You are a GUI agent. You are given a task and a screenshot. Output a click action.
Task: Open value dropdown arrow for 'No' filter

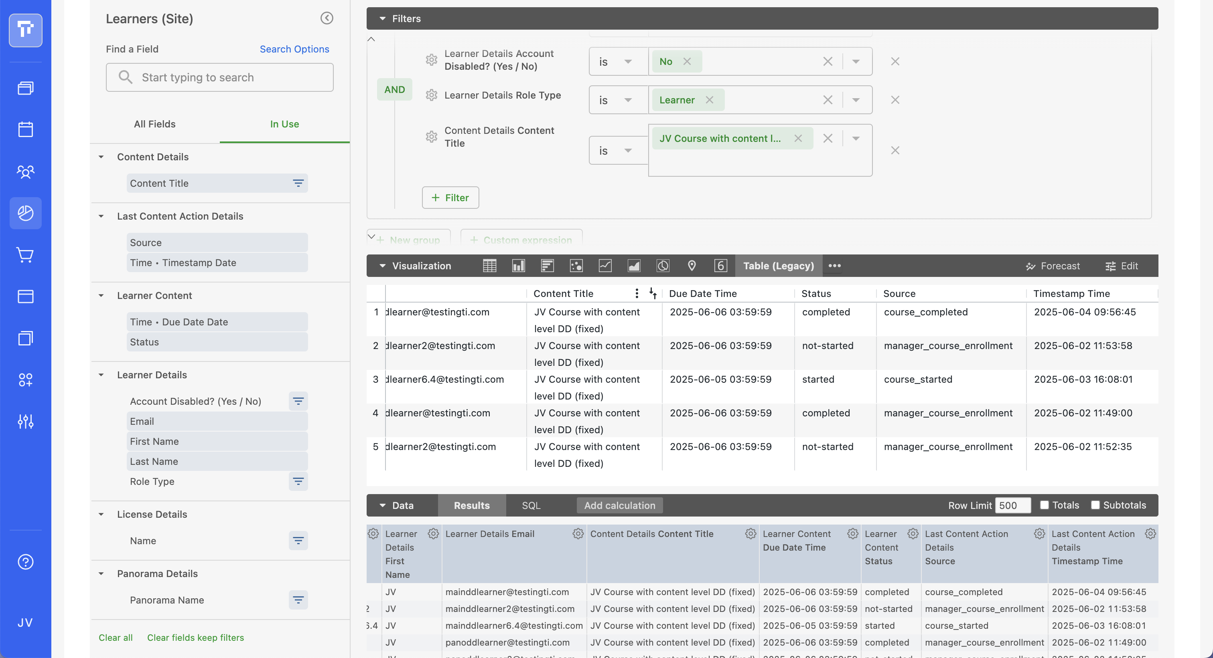[856, 62]
